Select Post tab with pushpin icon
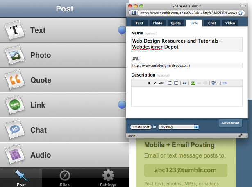Screen dimensions: 252x187 21,178
